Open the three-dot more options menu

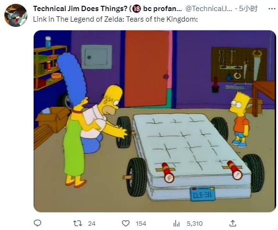click(272, 9)
